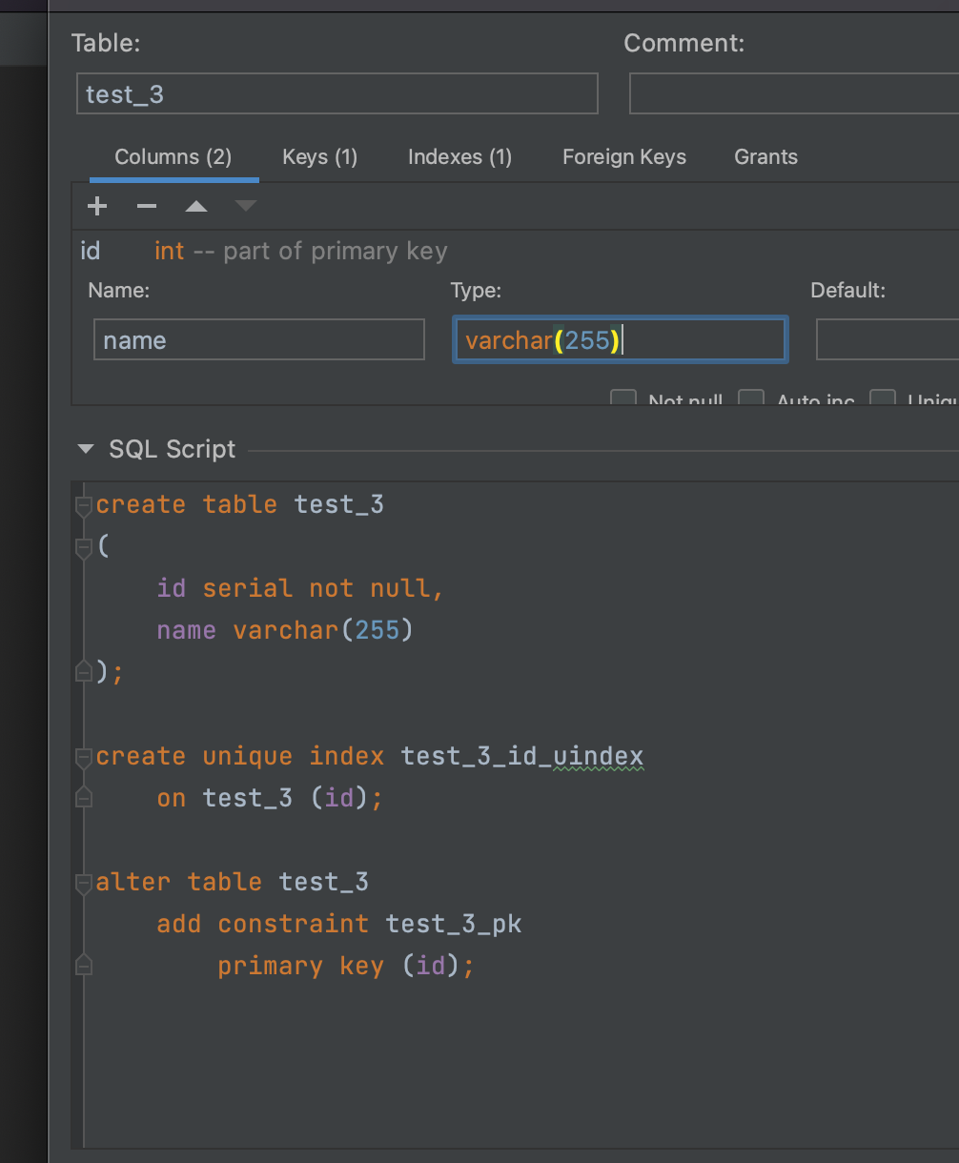Select the id column row

[x=191, y=251]
